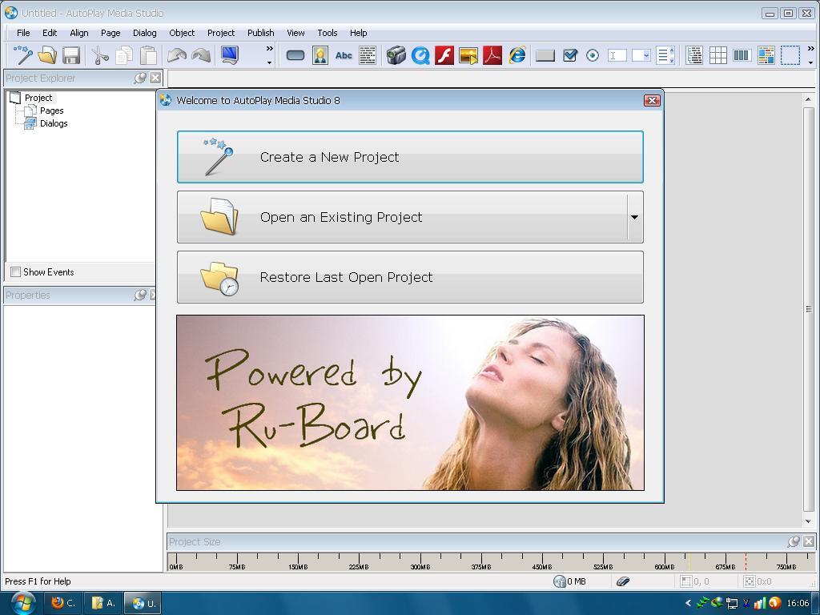820x615 pixels.
Task: Open the Dialog menu
Action: coord(144,32)
